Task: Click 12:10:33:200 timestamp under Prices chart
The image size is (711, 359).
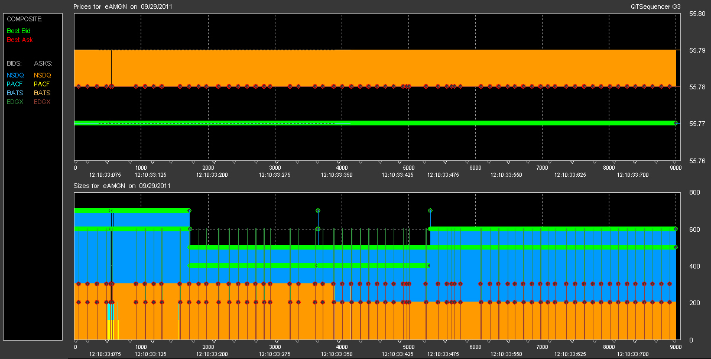Action: click(x=211, y=174)
